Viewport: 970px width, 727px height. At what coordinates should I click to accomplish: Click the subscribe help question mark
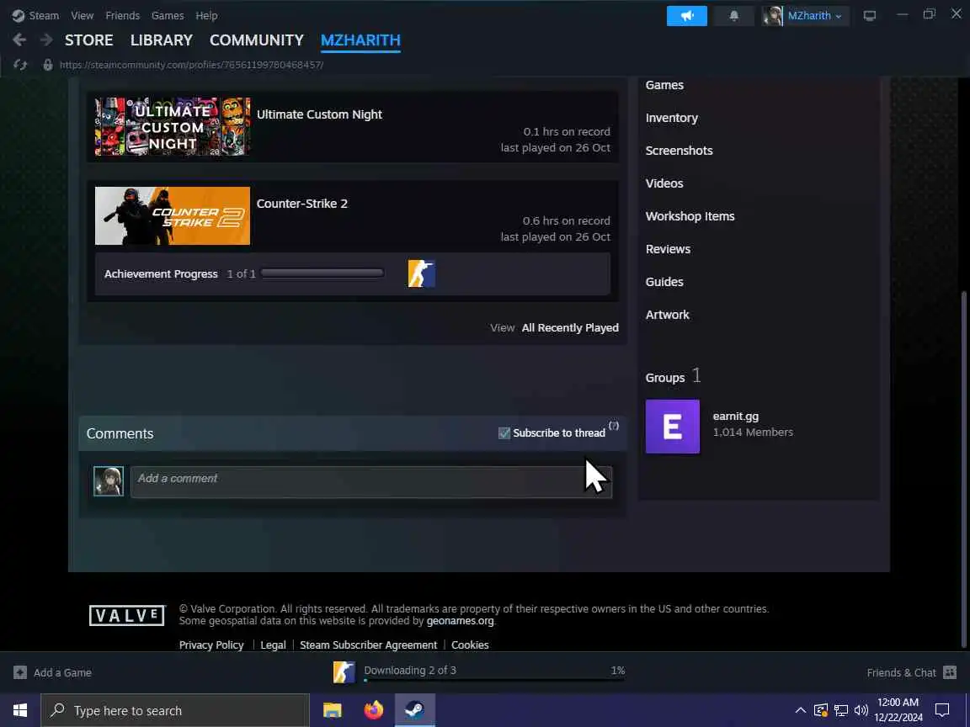pos(614,425)
